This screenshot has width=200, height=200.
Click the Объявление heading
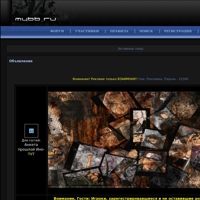pos(21,61)
